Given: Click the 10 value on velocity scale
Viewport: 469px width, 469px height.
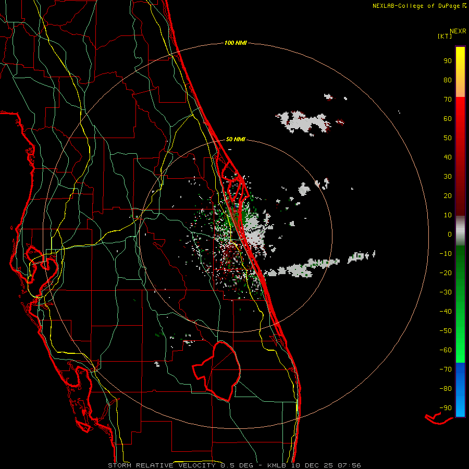Looking at the screenshot, I should (448, 215).
